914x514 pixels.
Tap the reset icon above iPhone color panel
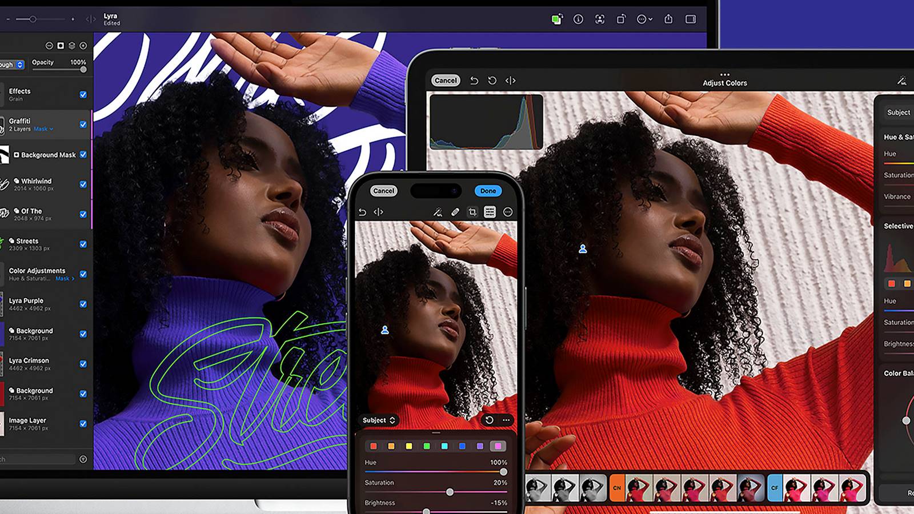tap(490, 420)
